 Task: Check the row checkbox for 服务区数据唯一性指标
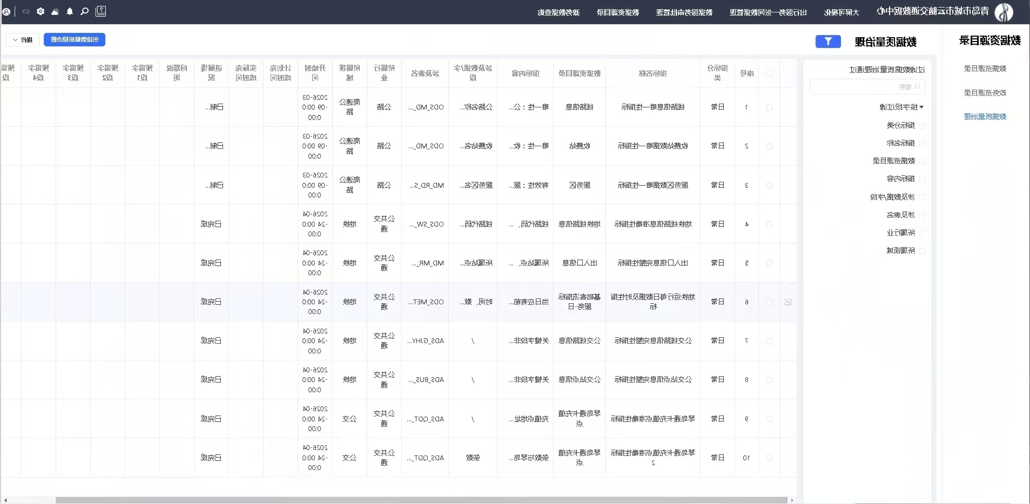pyautogui.click(x=769, y=185)
